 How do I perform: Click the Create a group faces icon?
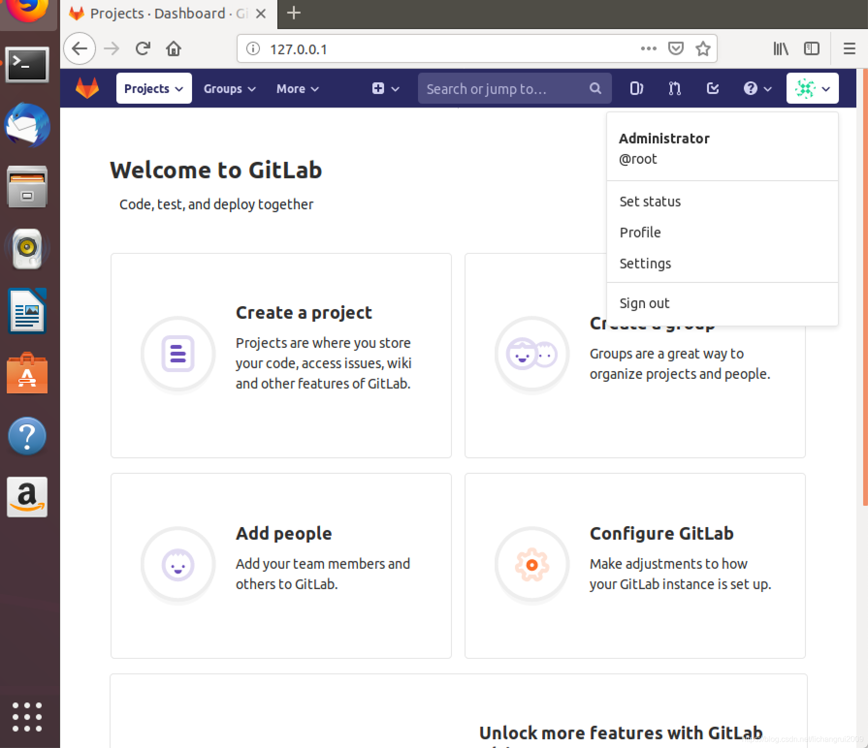click(x=532, y=354)
